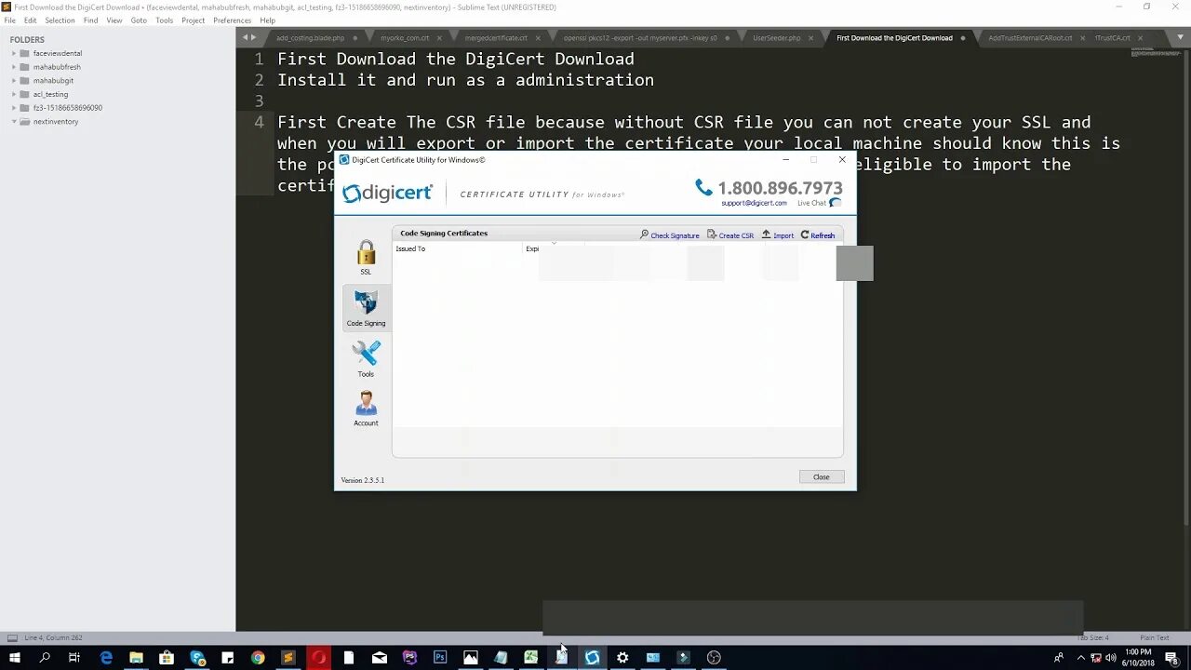Switch to the myorko_com.crt tab

[x=405, y=38]
